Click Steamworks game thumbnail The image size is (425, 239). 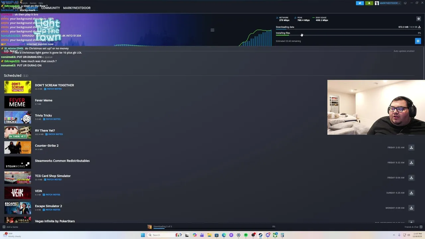click(x=18, y=162)
